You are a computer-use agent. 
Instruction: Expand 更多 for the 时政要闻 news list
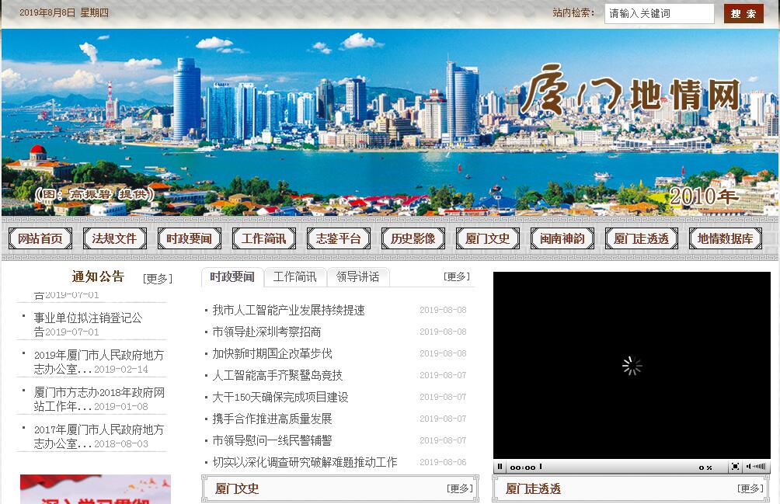(457, 276)
